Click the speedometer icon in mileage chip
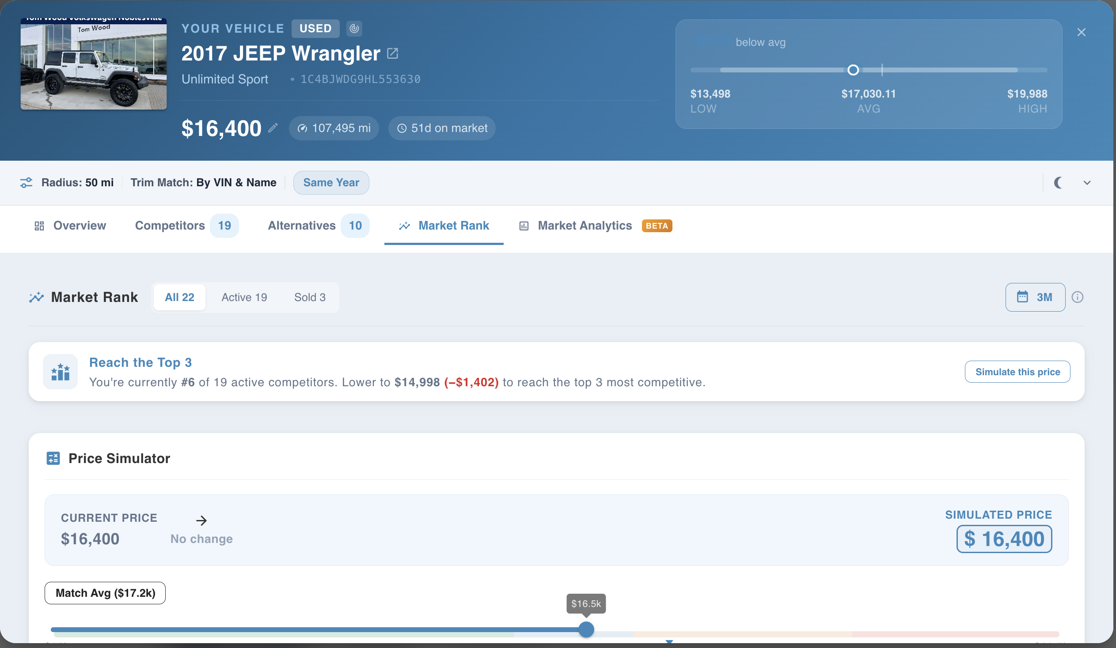The height and width of the screenshot is (648, 1116). click(x=303, y=128)
